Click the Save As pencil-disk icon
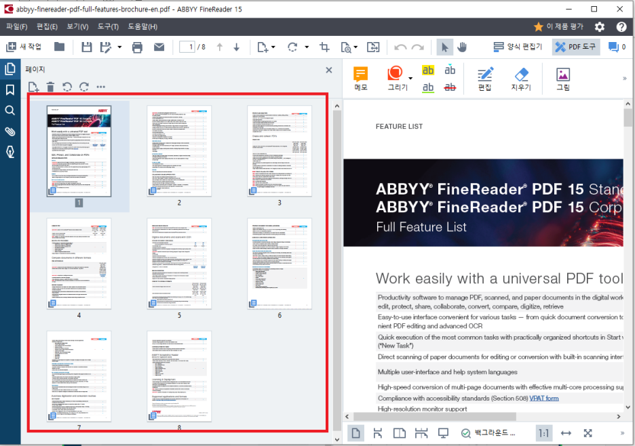The height and width of the screenshot is (446, 635). 105,47
